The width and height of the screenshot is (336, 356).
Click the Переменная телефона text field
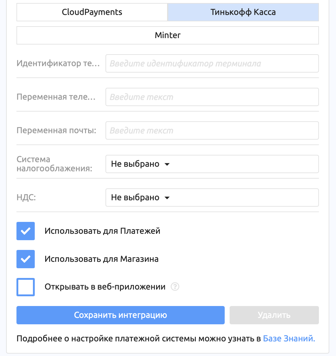[x=212, y=97]
